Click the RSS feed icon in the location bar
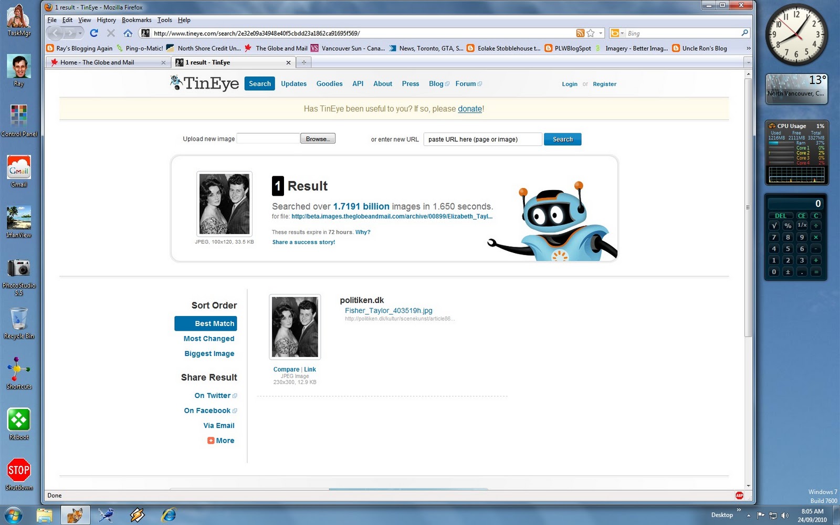This screenshot has height=525, width=840. 580,33
